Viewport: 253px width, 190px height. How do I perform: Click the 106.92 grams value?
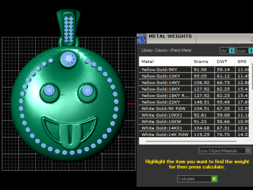click(x=201, y=83)
